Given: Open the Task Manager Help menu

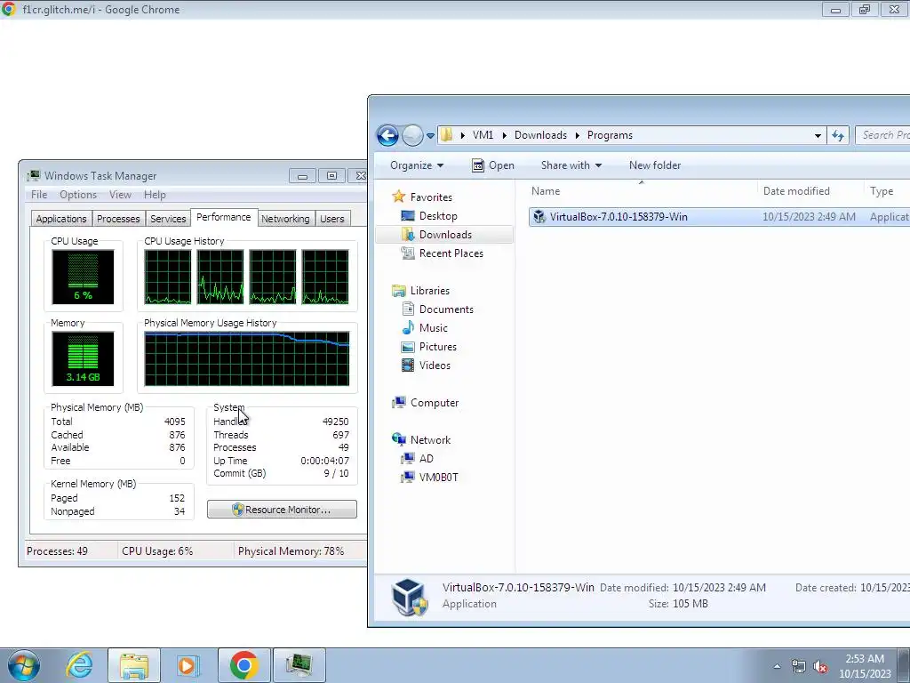Looking at the screenshot, I should 155,195.
